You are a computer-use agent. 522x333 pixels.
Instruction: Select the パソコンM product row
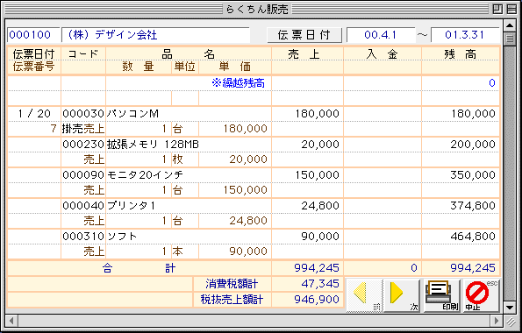(x=254, y=122)
